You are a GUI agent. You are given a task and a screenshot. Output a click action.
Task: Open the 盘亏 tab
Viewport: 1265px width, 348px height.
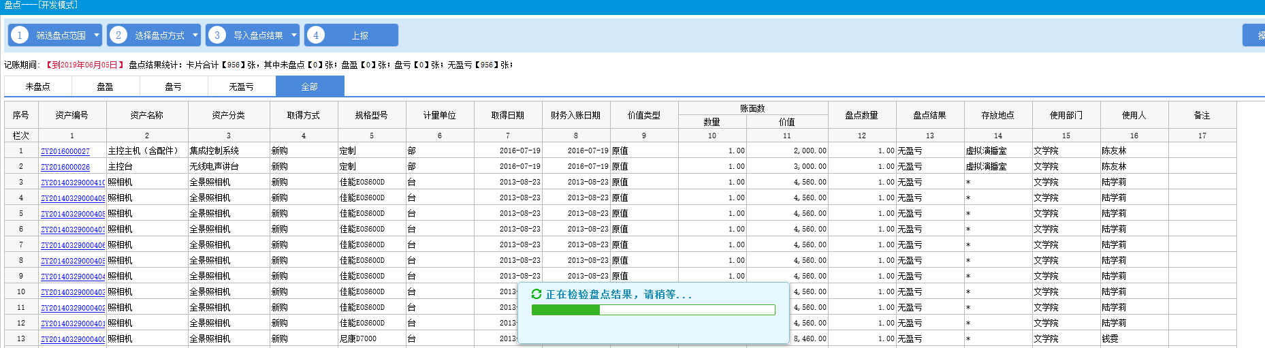click(174, 86)
